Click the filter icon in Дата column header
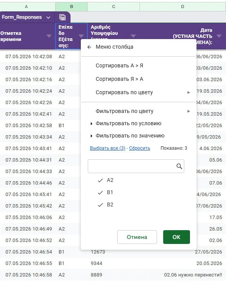This screenshot has width=226, height=283. pos(219,36)
